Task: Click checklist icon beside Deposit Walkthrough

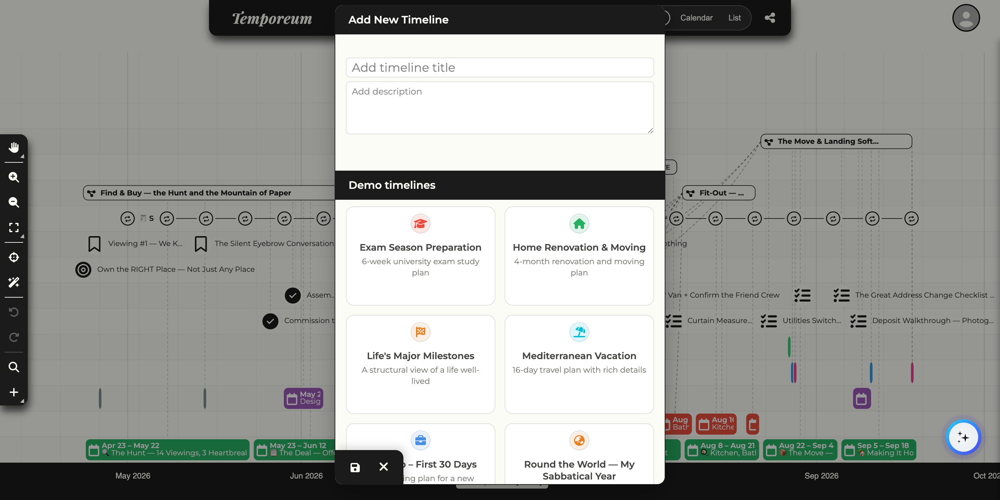Action: 858,321
